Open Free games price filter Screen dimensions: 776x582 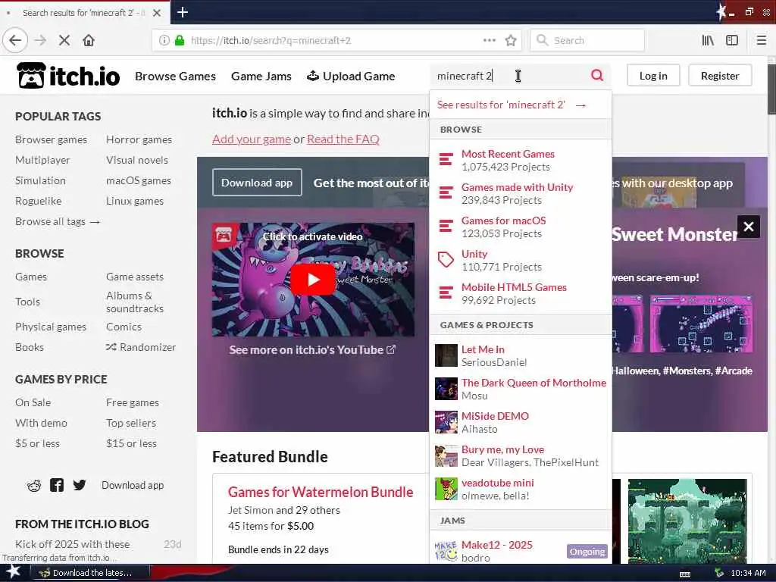click(132, 402)
